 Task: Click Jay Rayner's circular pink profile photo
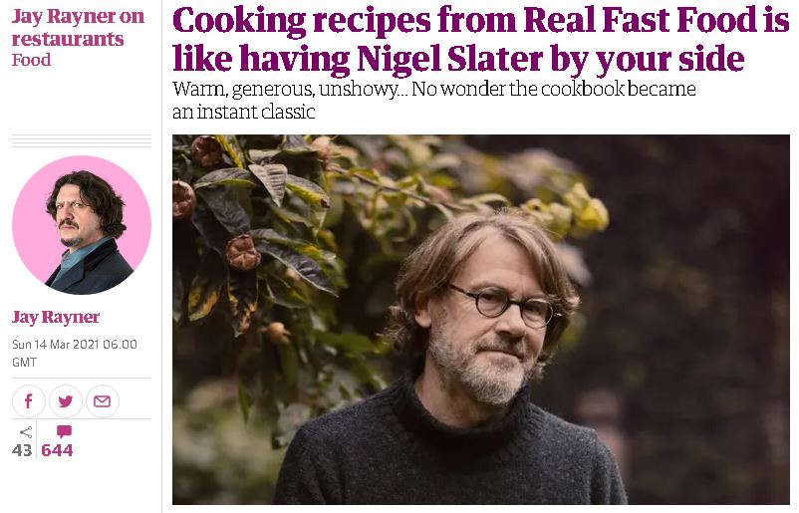click(82, 225)
